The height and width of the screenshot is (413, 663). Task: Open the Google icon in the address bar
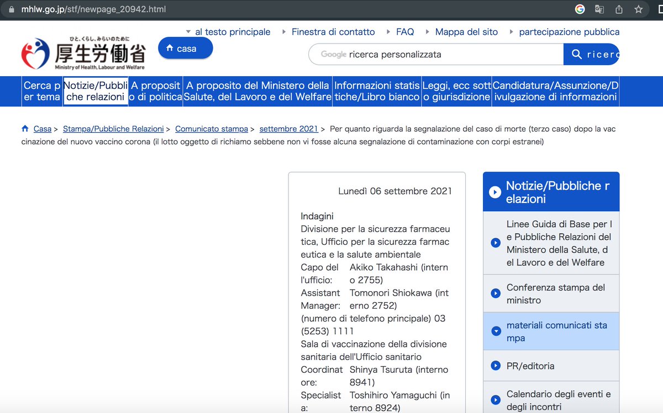pos(580,9)
